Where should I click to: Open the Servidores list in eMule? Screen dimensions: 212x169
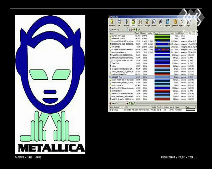tap(126, 23)
